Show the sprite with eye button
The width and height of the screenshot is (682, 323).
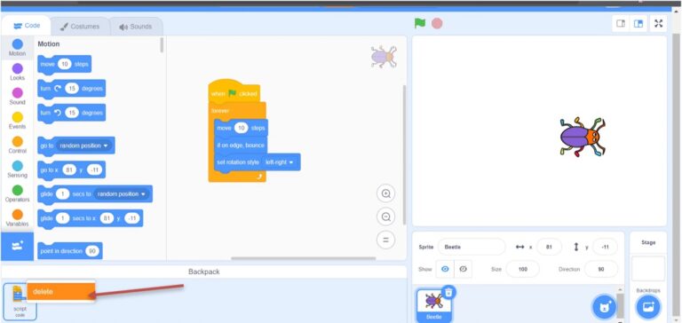[445, 269]
